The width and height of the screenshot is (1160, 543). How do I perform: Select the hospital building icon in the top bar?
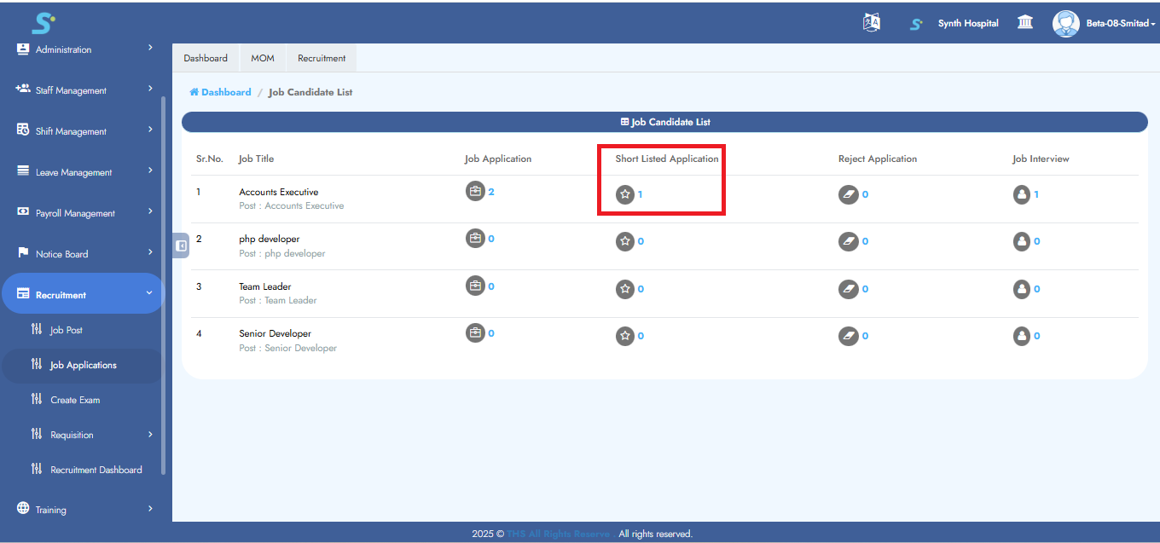1024,22
